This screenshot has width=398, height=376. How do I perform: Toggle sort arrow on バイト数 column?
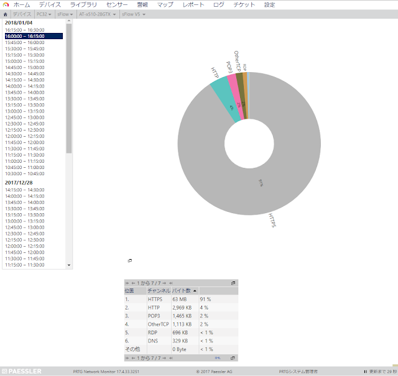tap(195, 291)
